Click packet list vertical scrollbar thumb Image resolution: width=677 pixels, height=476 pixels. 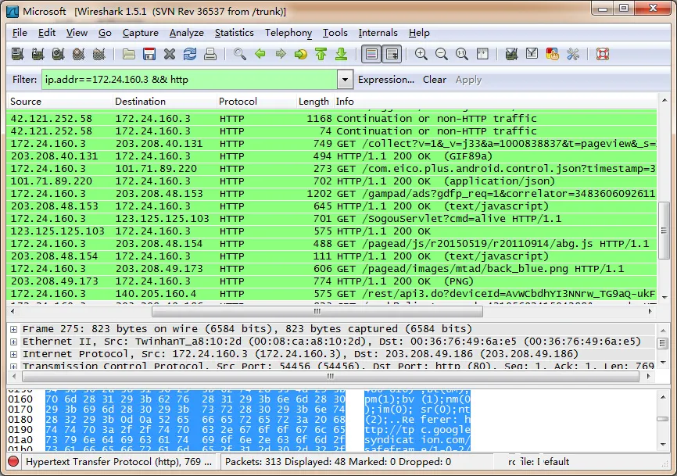664,230
